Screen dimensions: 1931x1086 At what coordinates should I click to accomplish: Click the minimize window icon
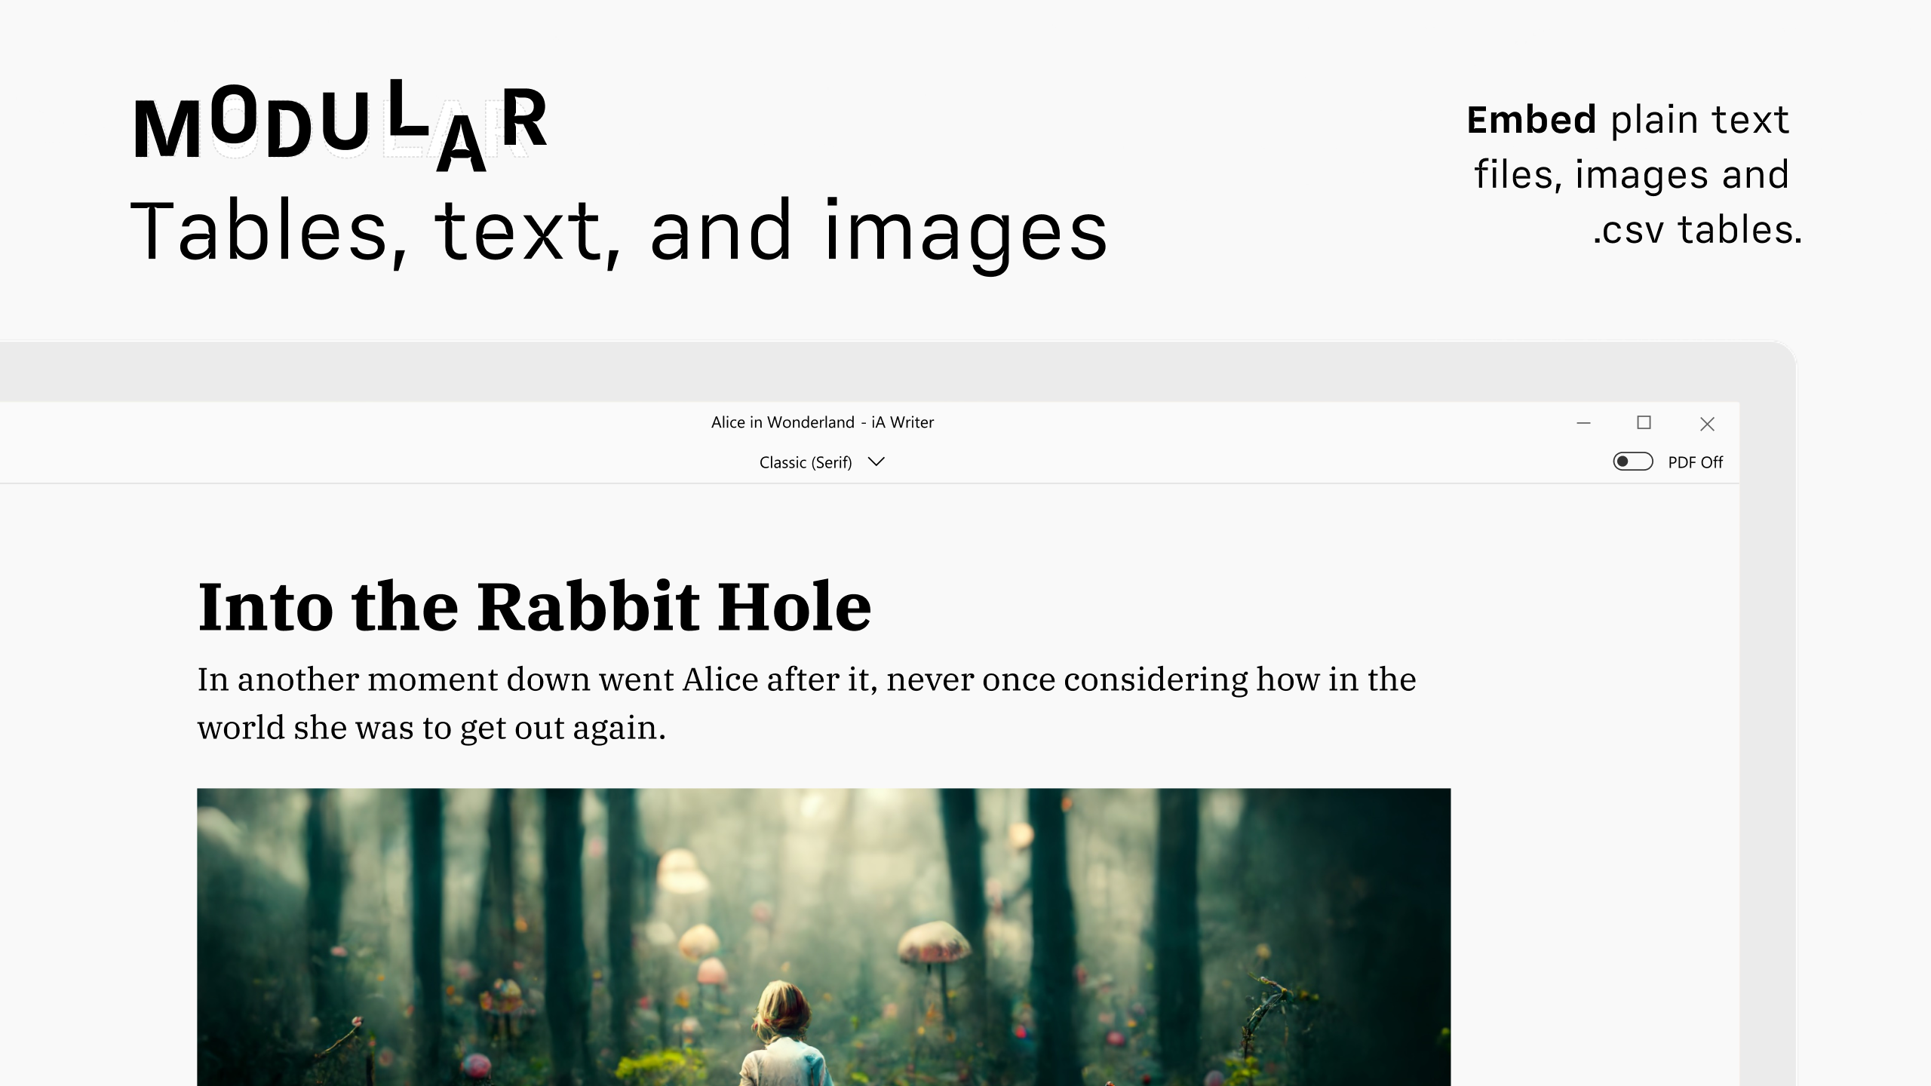click(x=1582, y=424)
